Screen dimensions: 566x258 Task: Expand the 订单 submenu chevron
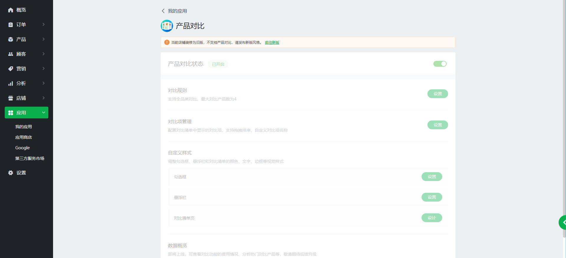click(x=43, y=24)
